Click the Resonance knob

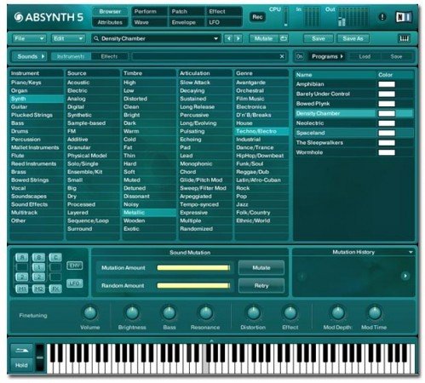click(205, 313)
